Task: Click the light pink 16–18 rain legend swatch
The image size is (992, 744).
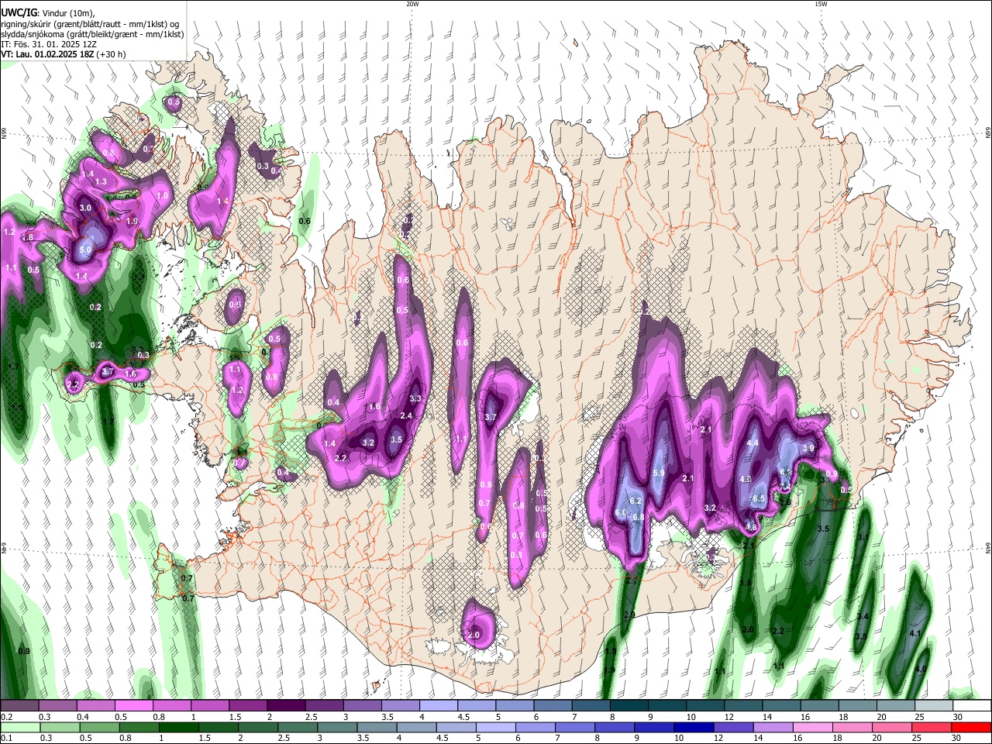Action: click(814, 727)
